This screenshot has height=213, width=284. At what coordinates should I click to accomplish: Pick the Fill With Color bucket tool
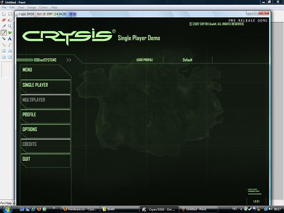point(10,20)
